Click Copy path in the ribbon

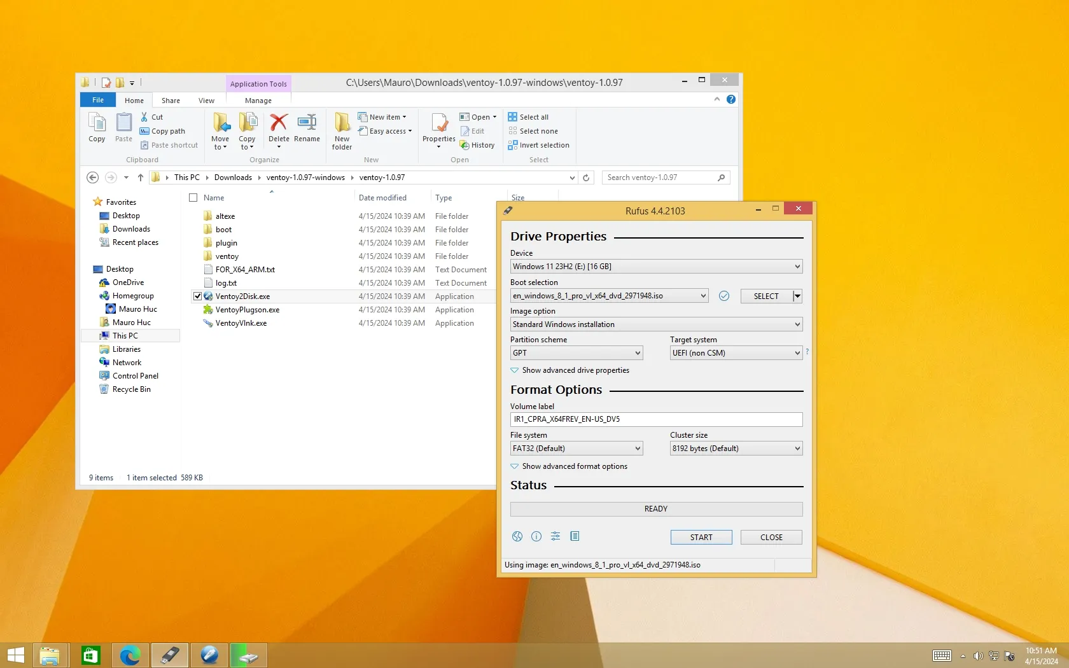click(162, 131)
